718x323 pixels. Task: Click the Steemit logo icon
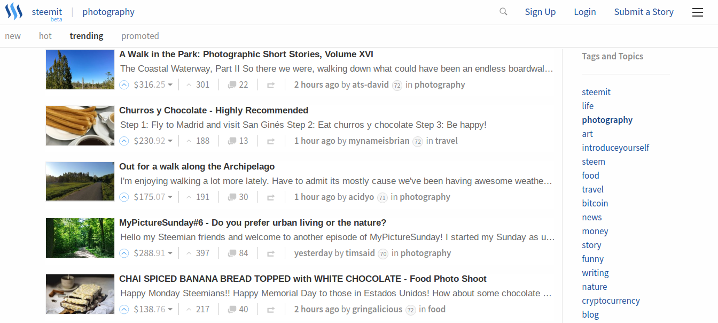coord(13,11)
